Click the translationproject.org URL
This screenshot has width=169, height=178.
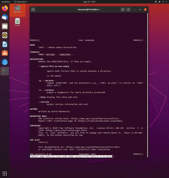click(100, 121)
